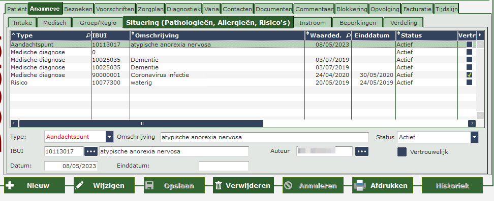Click the Nieuw button label

(38, 186)
